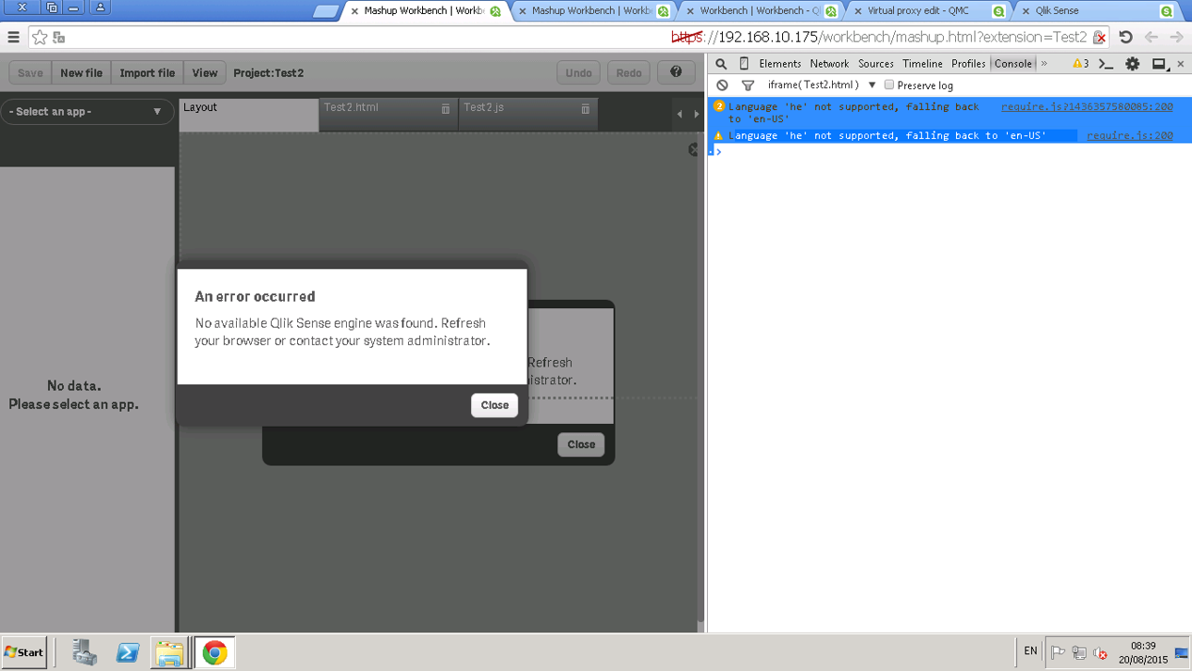Click the tab strip right arrow

697,114
